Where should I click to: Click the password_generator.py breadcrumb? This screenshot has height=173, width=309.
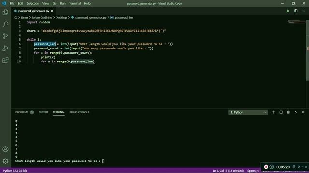(91, 18)
